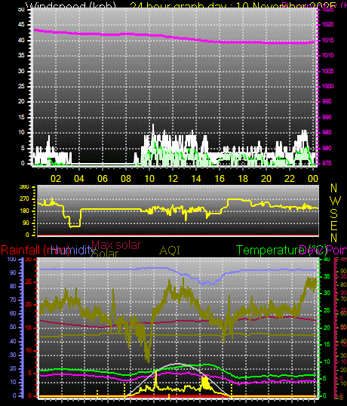Click the E compass letter
The width and height of the screenshot is (347, 406).
tap(334, 226)
